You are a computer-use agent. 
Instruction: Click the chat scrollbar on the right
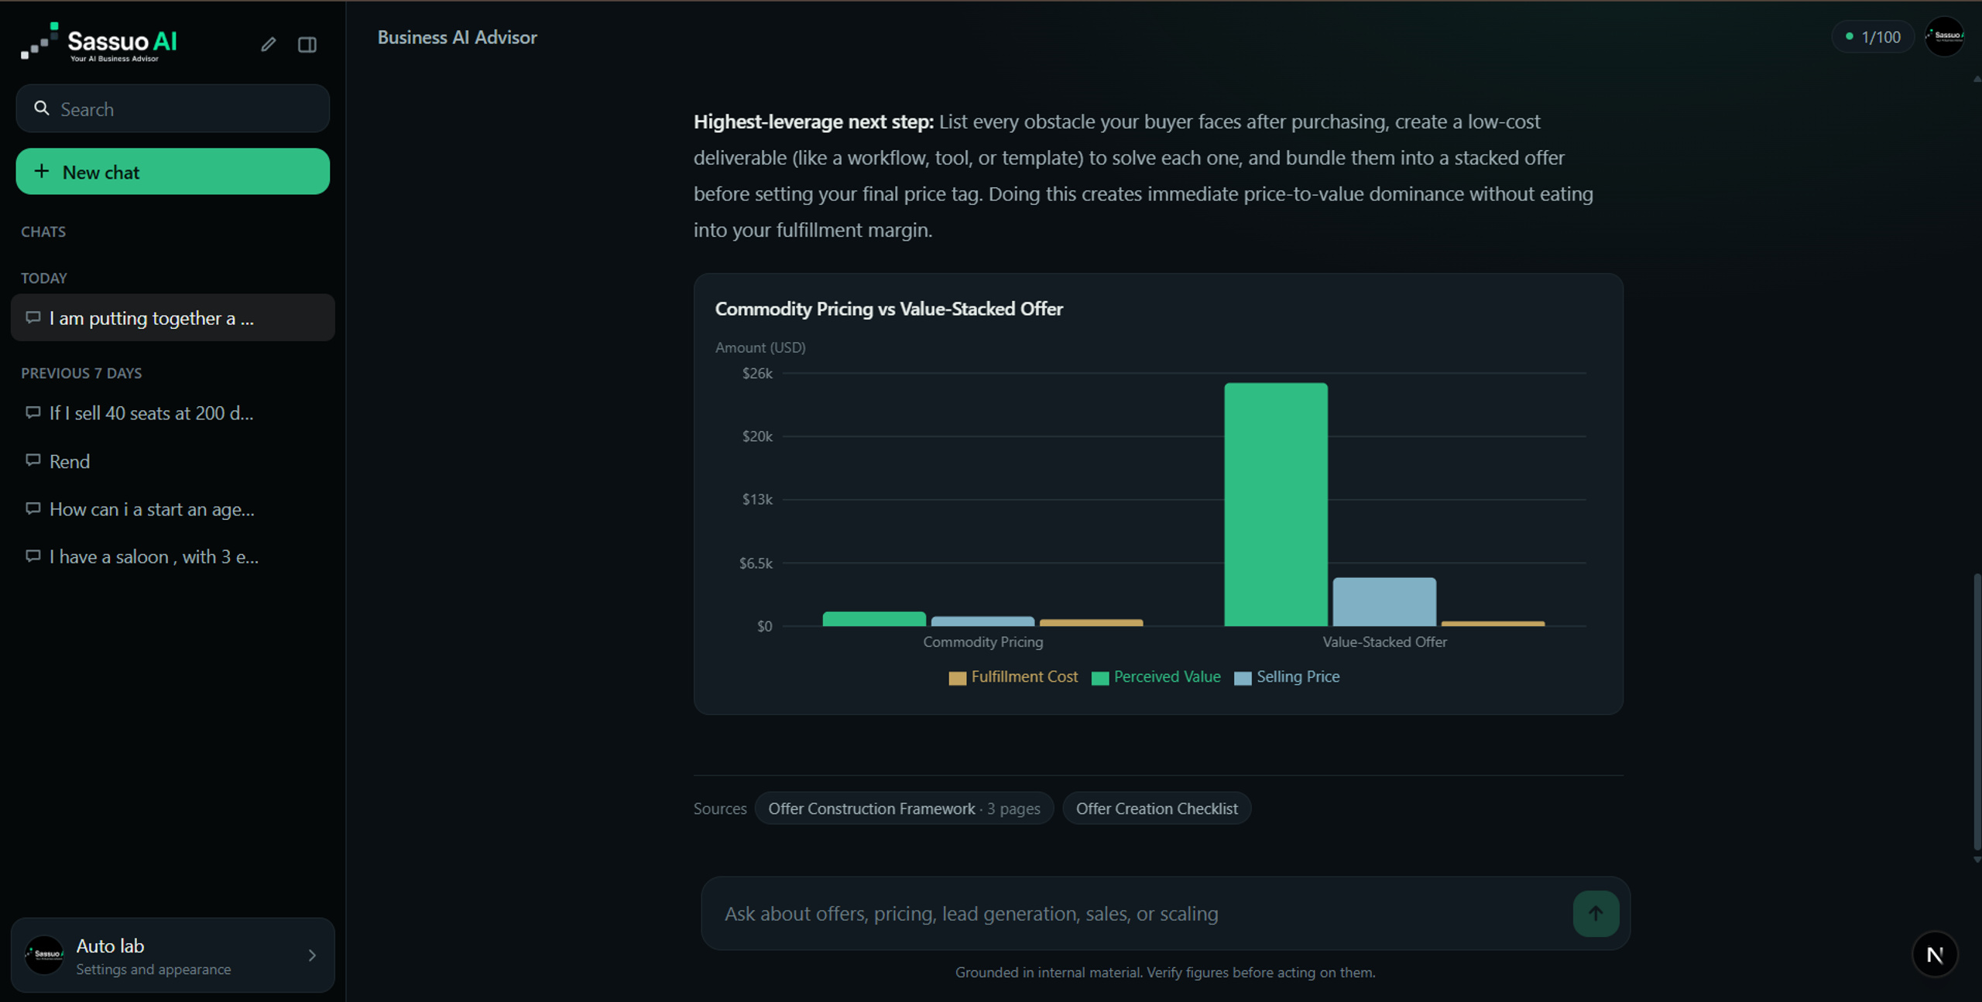(1977, 712)
